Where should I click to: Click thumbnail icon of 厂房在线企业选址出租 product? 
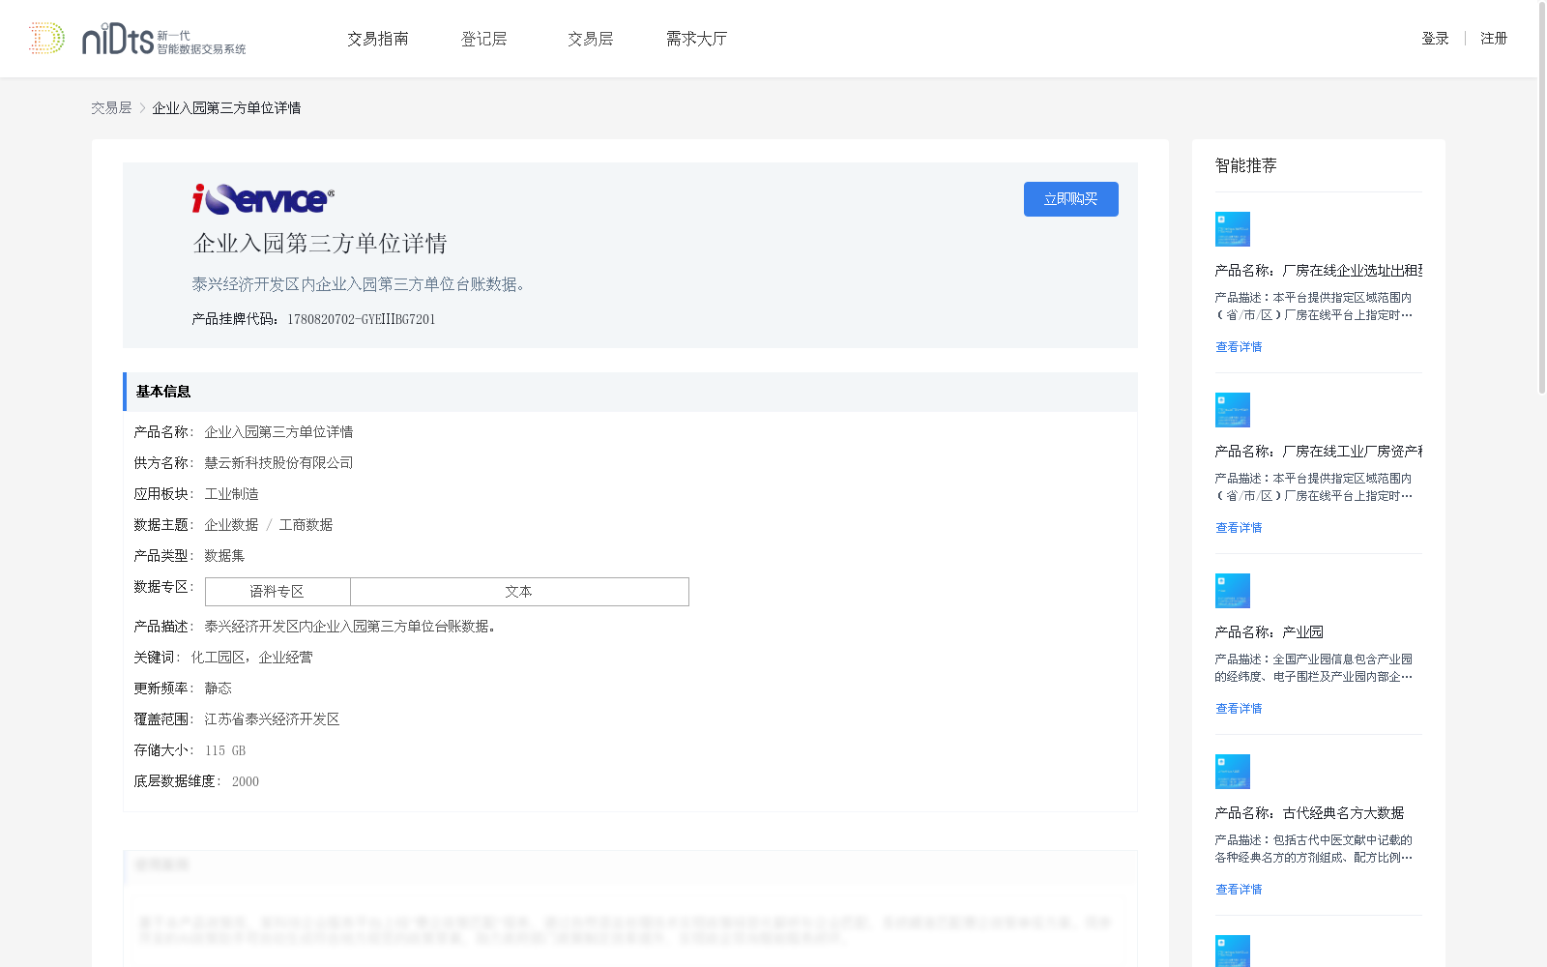coord(1233,229)
